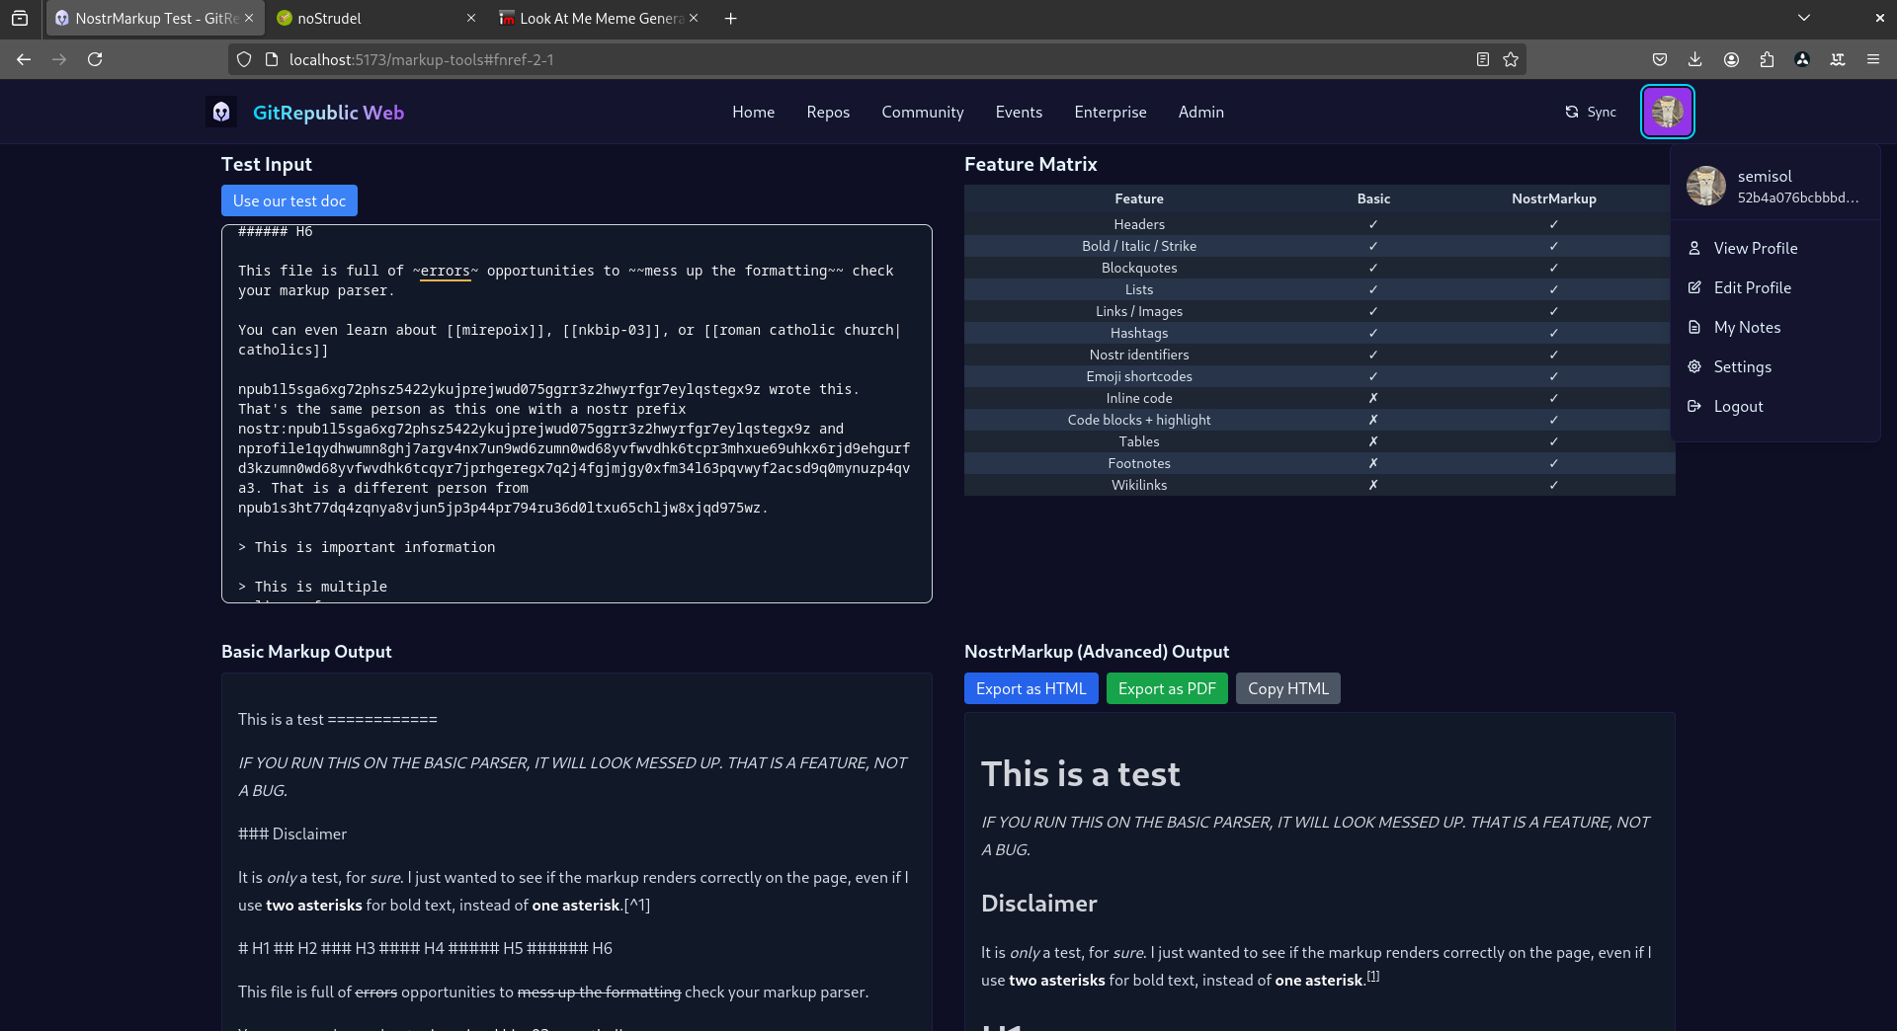The height and width of the screenshot is (1031, 1897).
Task: Click the semisol username text
Action: [1765, 176]
